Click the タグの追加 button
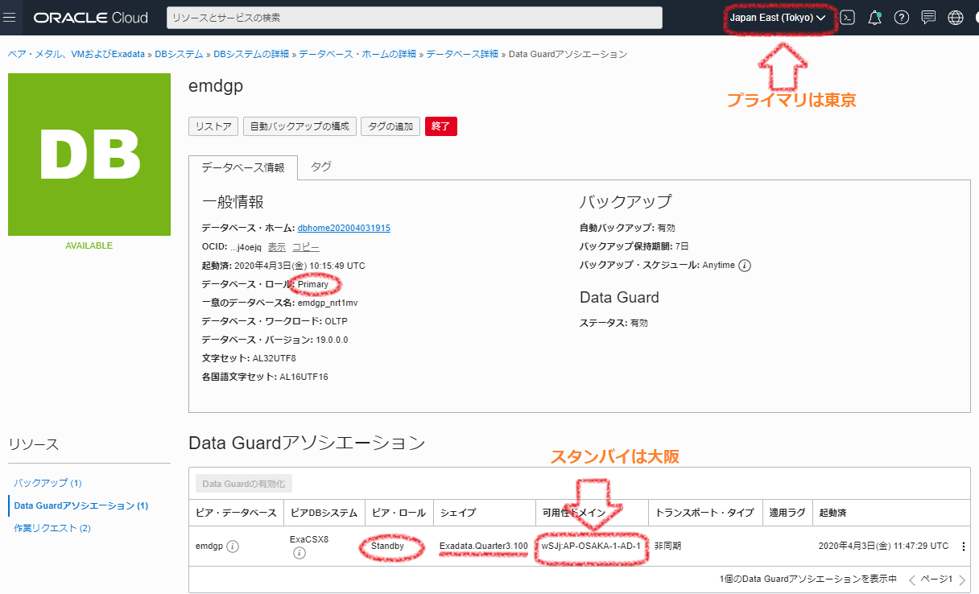This screenshot has height=594, width=979. [390, 126]
